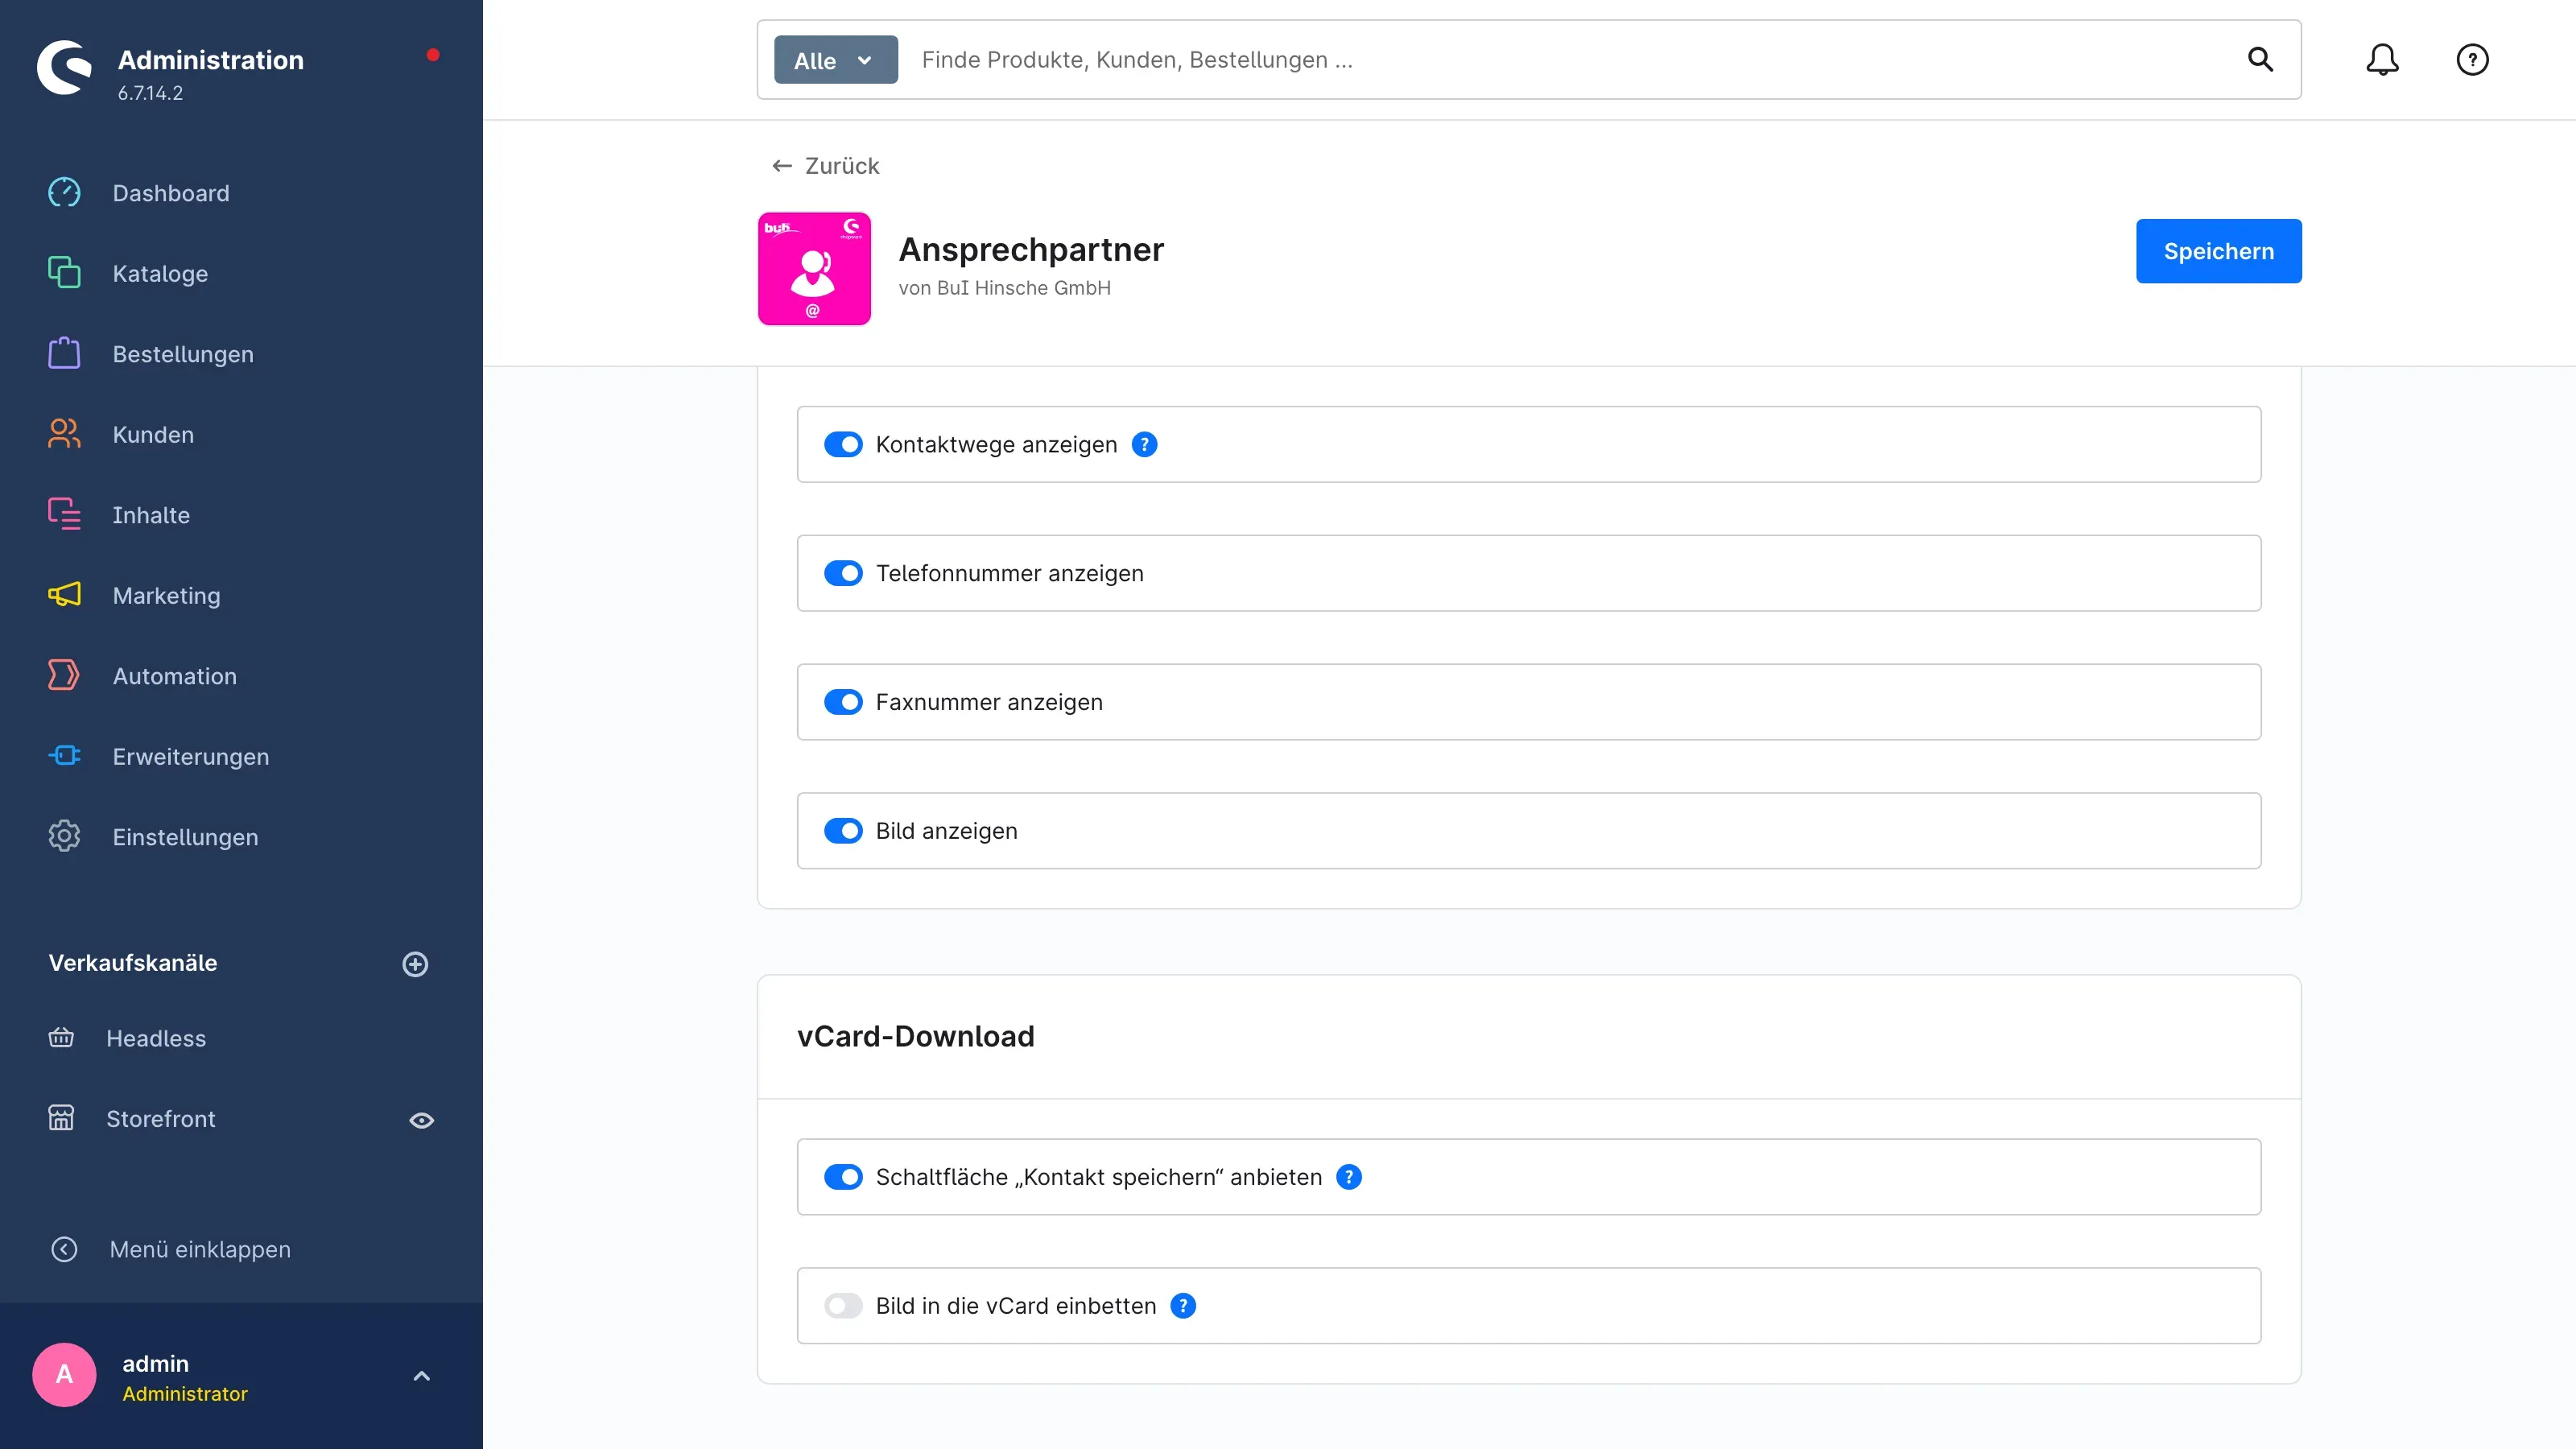Screen dimensions: 2576x1449
Task: Toggle Faxnummer anzeigen switch
Action: [x=843, y=702]
